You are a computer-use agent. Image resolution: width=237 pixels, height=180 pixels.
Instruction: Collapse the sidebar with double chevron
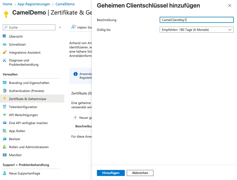tap(60, 27)
